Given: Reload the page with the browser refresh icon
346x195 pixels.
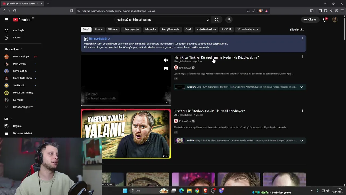Looking at the screenshot, I should (15, 11).
